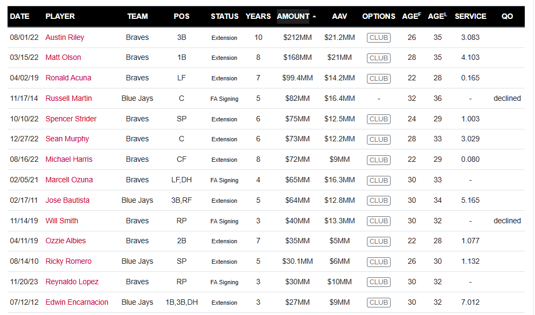Select the Russell Martin link
The width and height of the screenshot is (535, 315).
pyautogui.click(x=68, y=99)
